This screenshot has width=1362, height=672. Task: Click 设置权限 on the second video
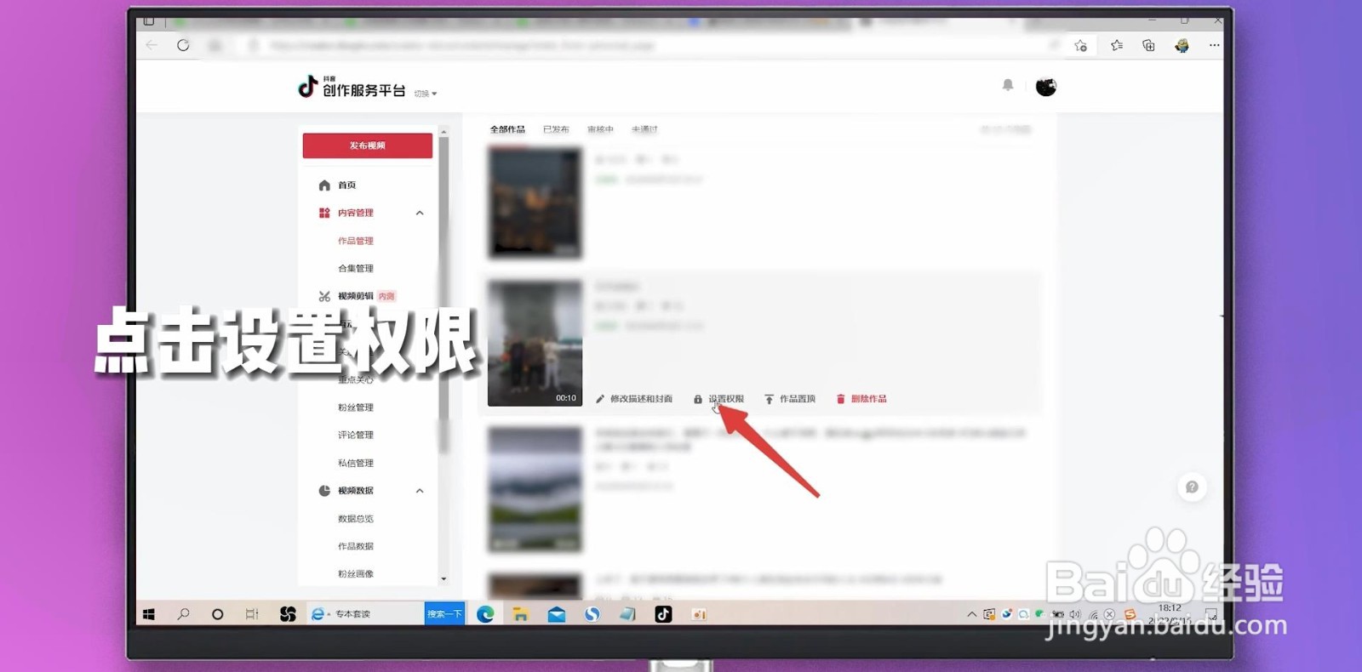[726, 399]
